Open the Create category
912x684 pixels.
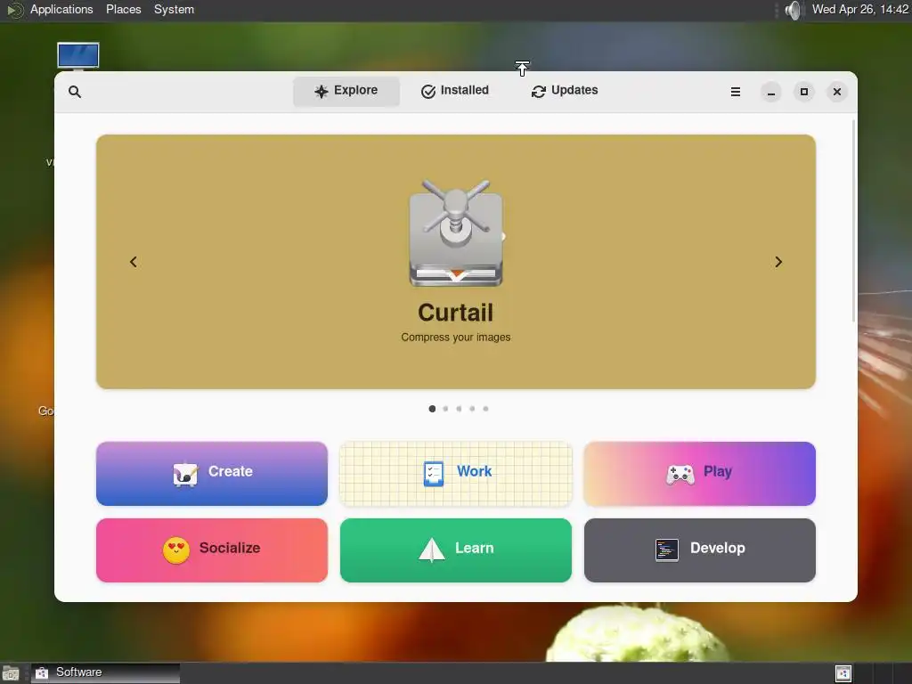click(212, 474)
